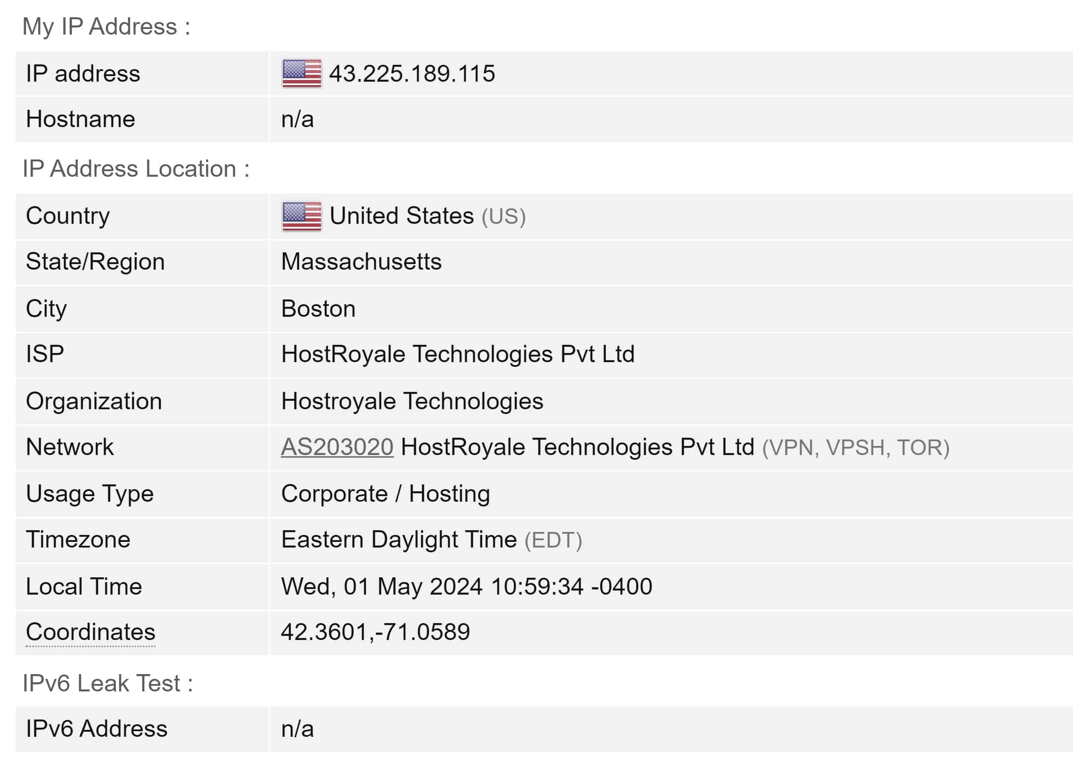Image resolution: width=1073 pixels, height=764 pixels.
Task: Select the Corporate / Hosting usage type value
Action: pos(386,494)
